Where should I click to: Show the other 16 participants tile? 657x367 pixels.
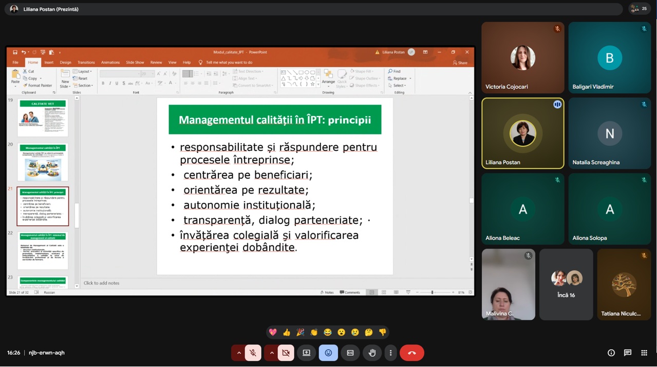pos(566,284)
